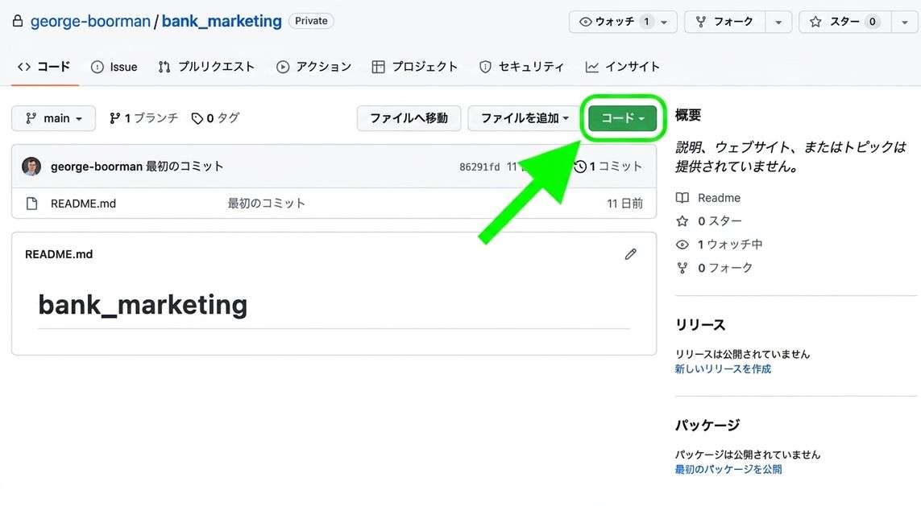Viewport: 921px width, 506px height.
Task: Edit README with the pencil icon
Action: click(630, 254)
